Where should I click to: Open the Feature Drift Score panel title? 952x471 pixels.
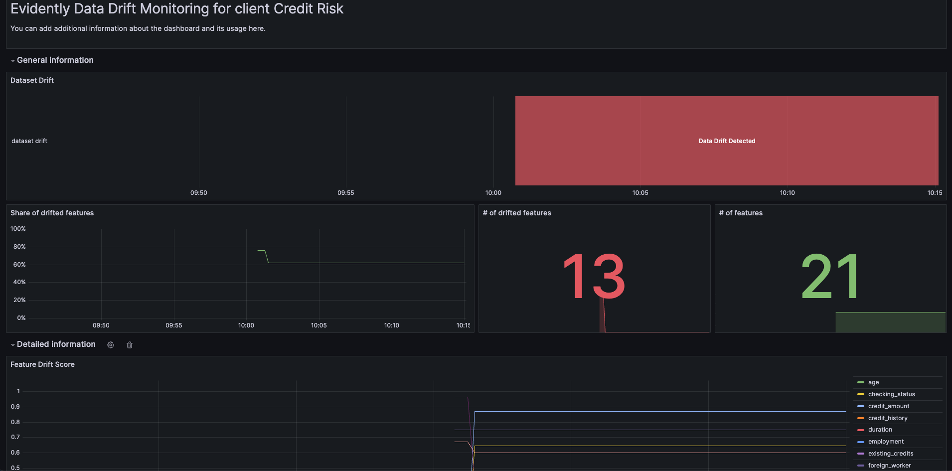tap(42, 364)
